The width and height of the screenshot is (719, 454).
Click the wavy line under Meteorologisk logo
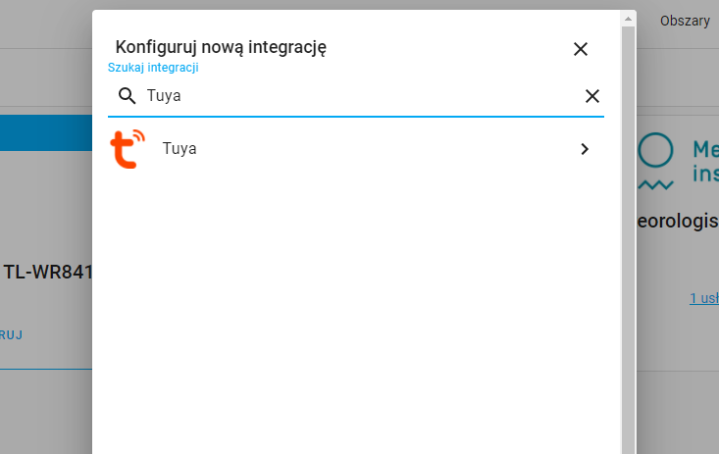(x=655, y=184)
